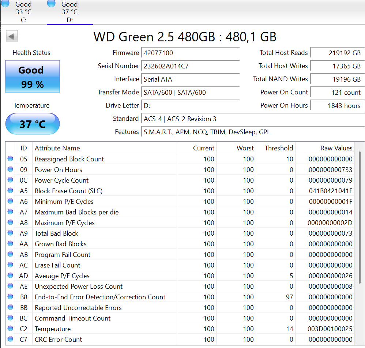Click the Good 99 % health status button
This screenshot has height=348, width=365.
tap(32, 77)
